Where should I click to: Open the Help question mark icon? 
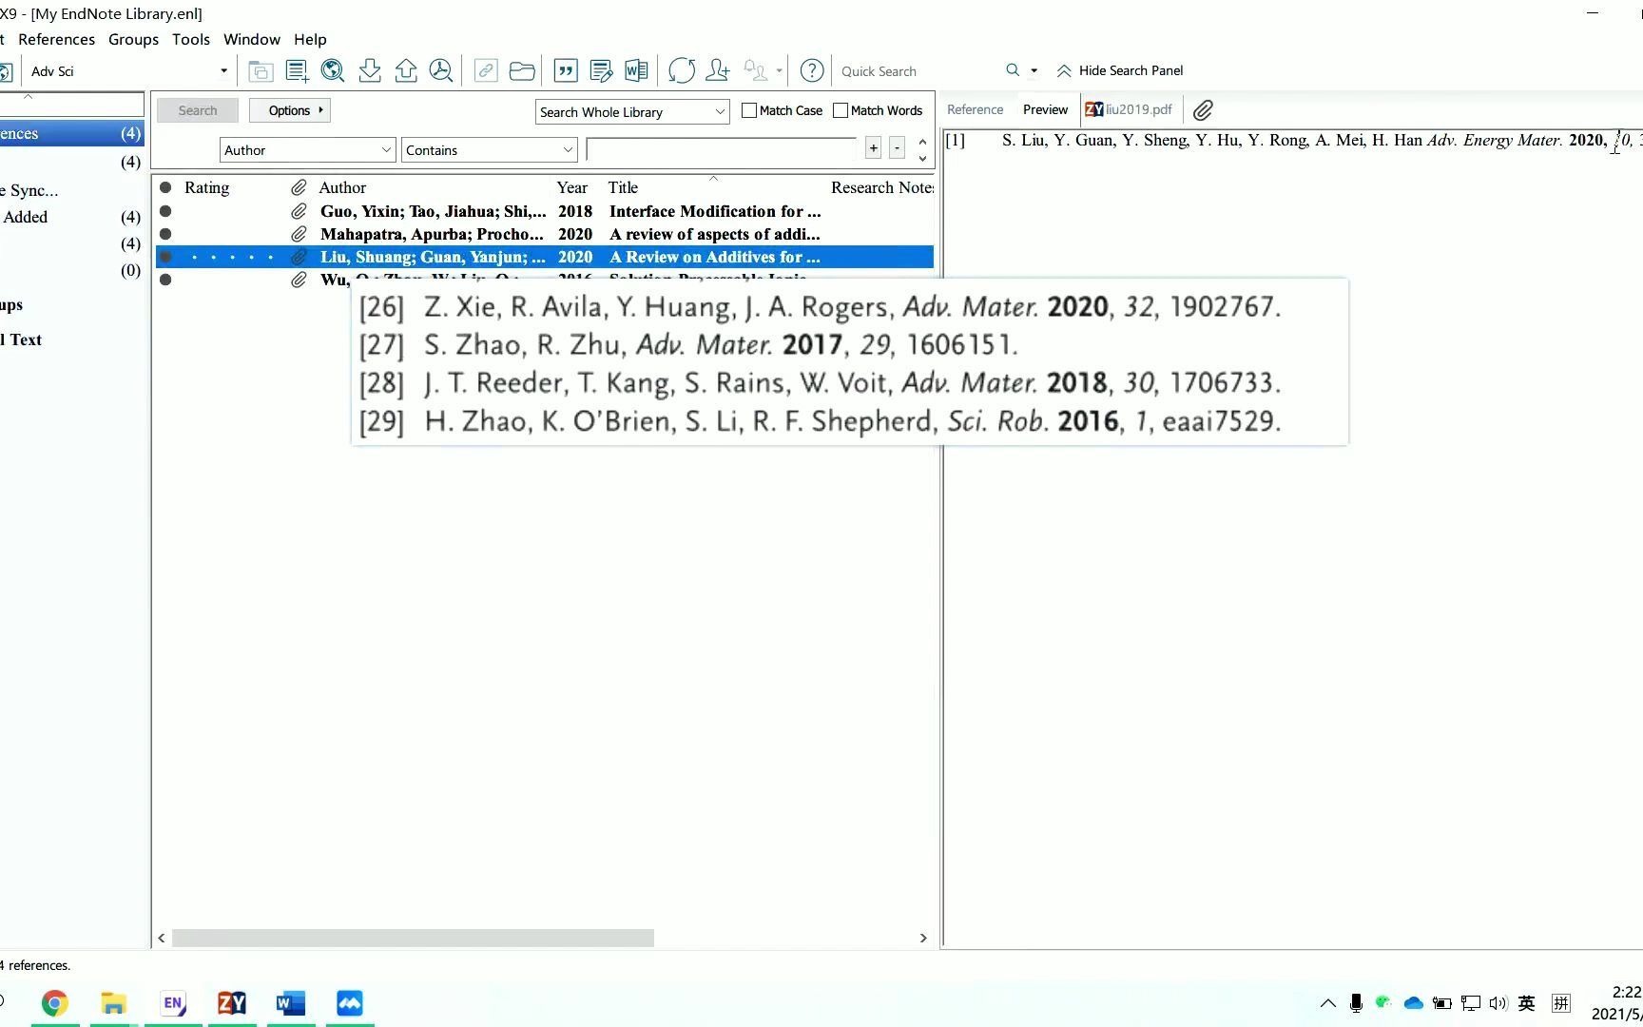[x=812, y=70]
